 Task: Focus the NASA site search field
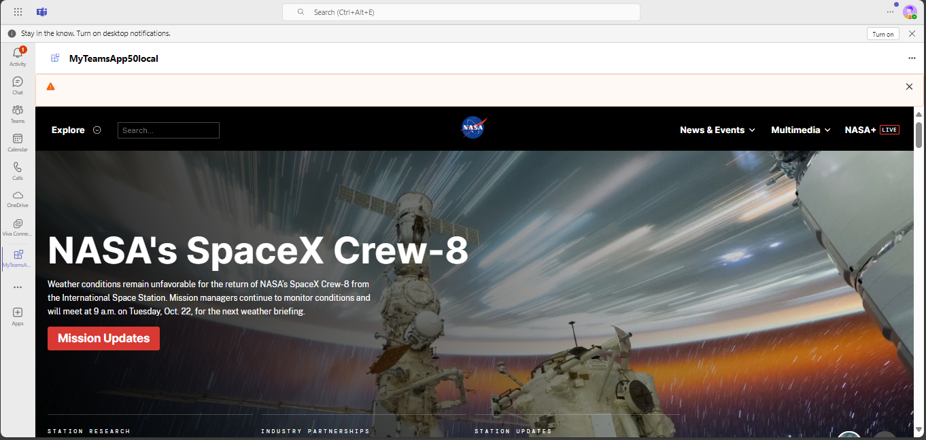click(x=169, y=130)
